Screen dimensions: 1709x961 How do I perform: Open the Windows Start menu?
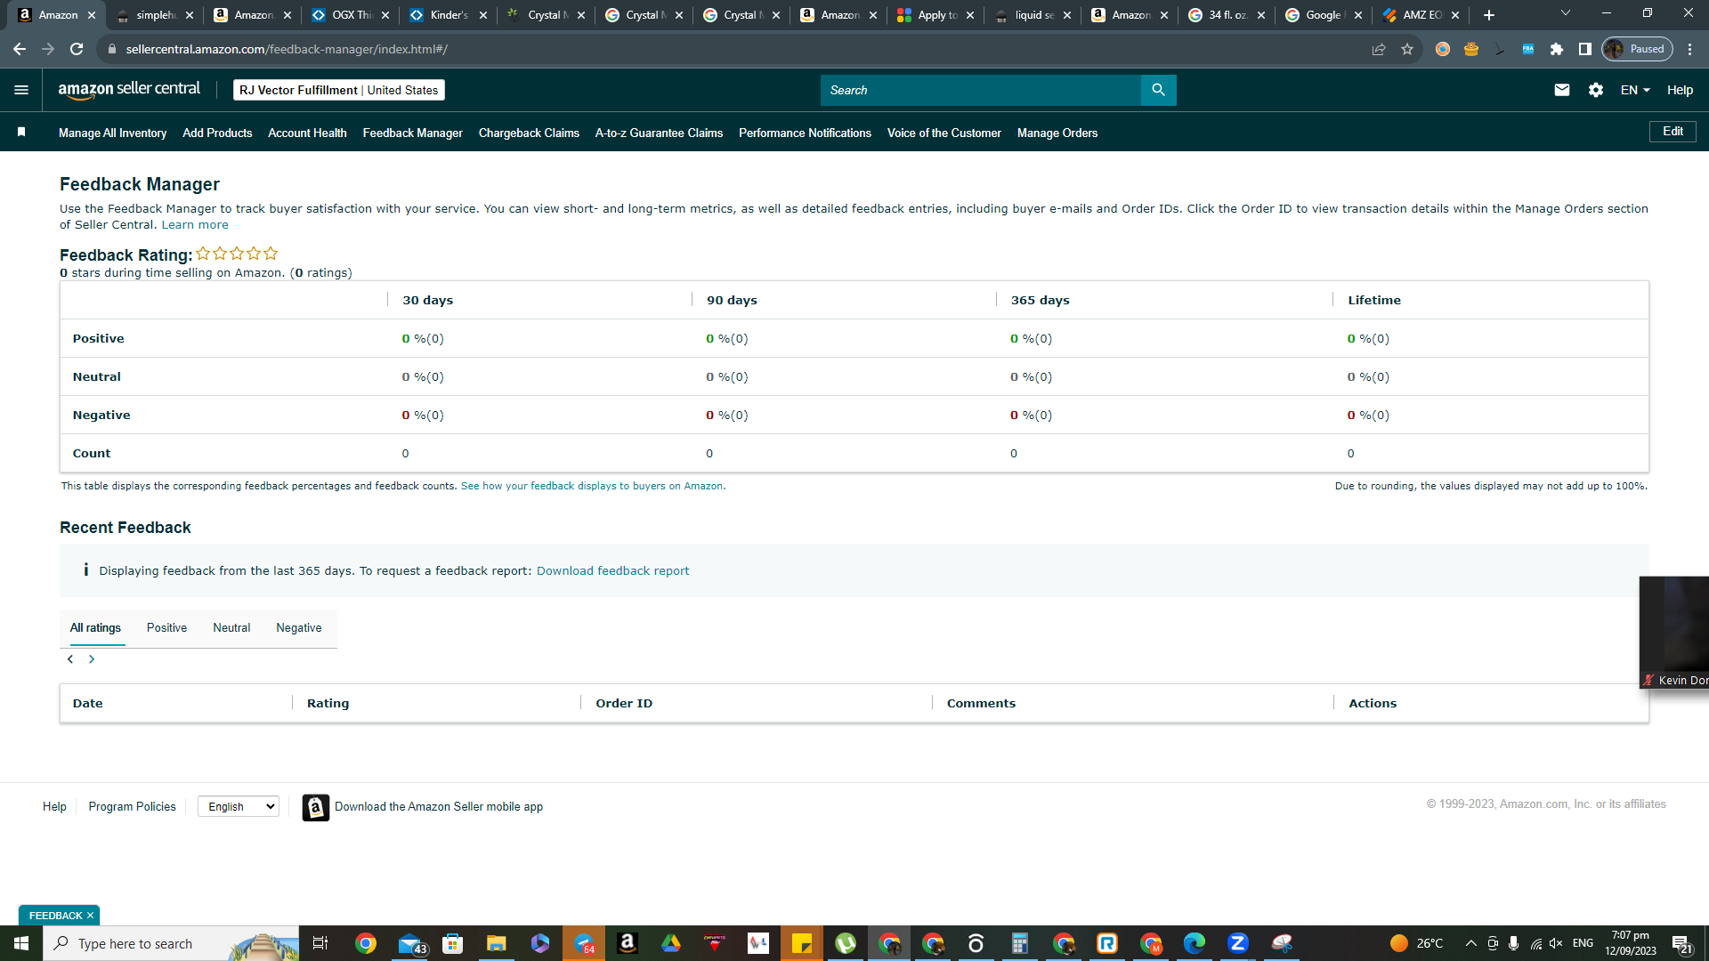point(21,943)
